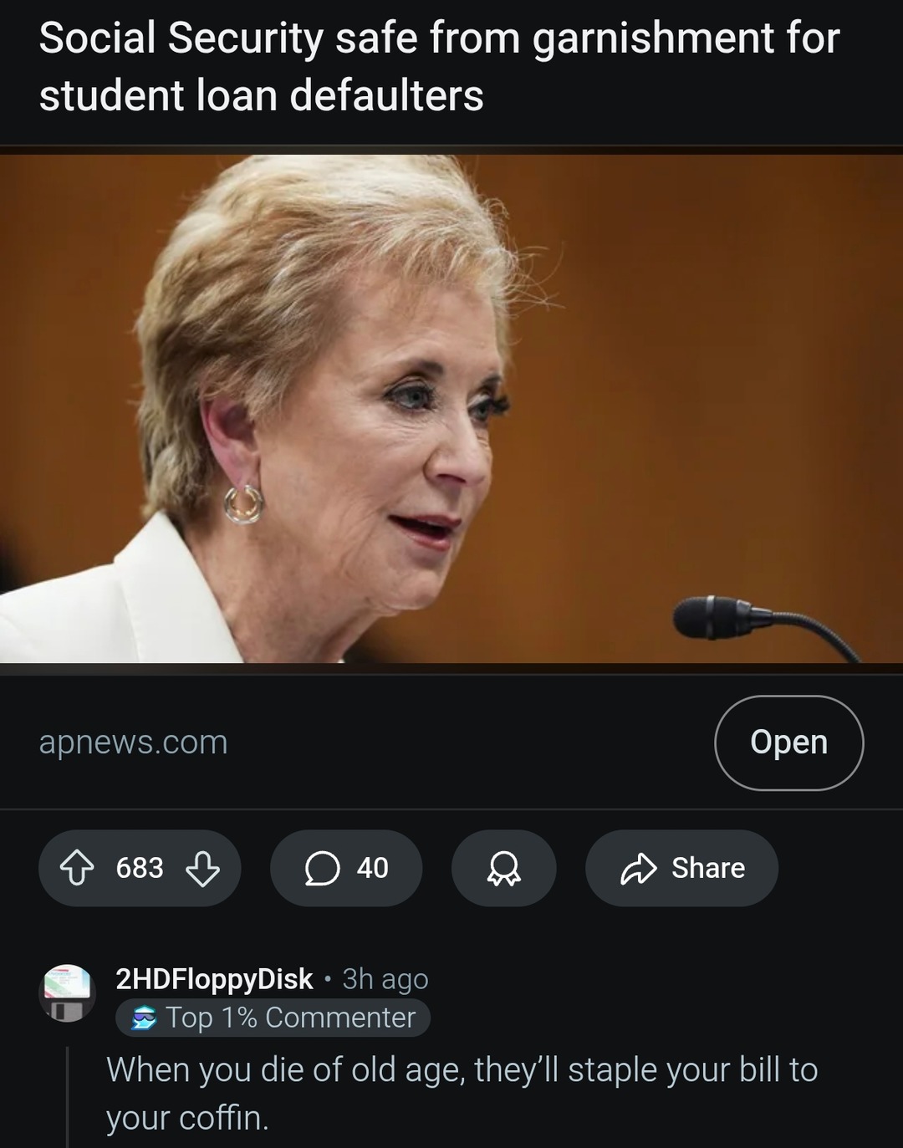Viewport: 903px width, 1148px height.
Task: Visit 2HDFloppyDisk's user profile
Action: click(x=214, y=978)
